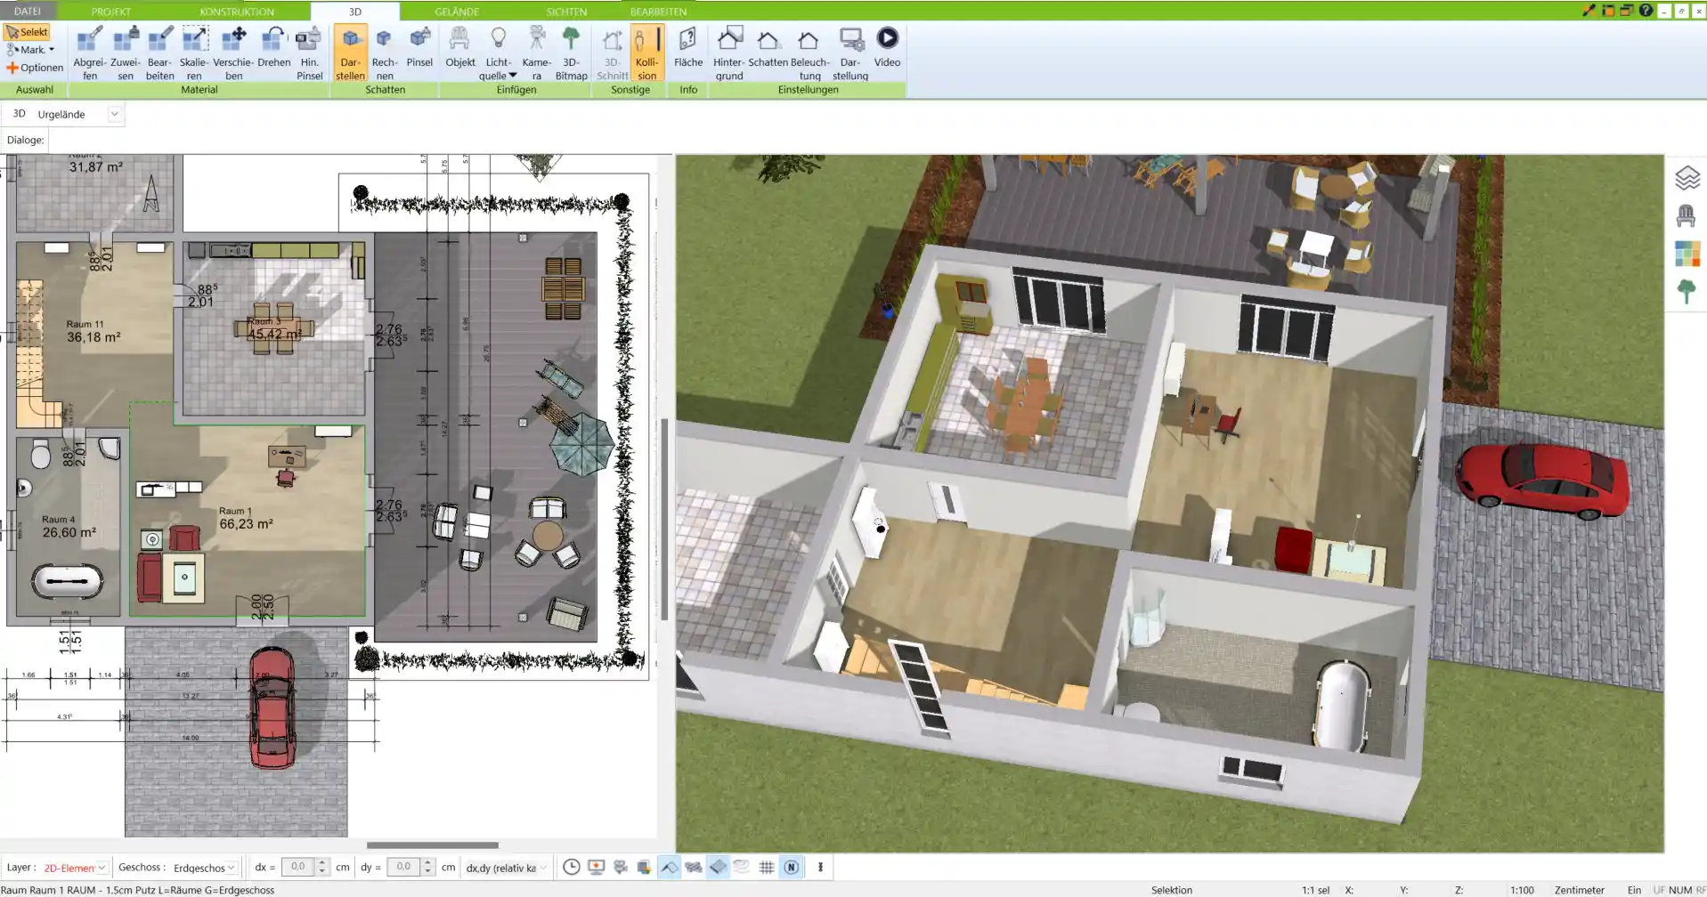
Task: Open the tree plants panel icon
Action: [x=1686, y=291]
